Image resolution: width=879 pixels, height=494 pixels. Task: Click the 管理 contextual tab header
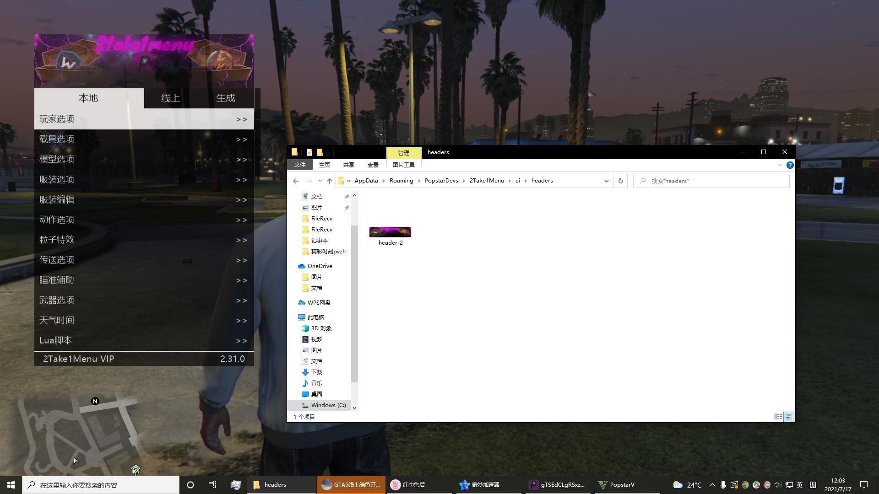coord(404,153)
